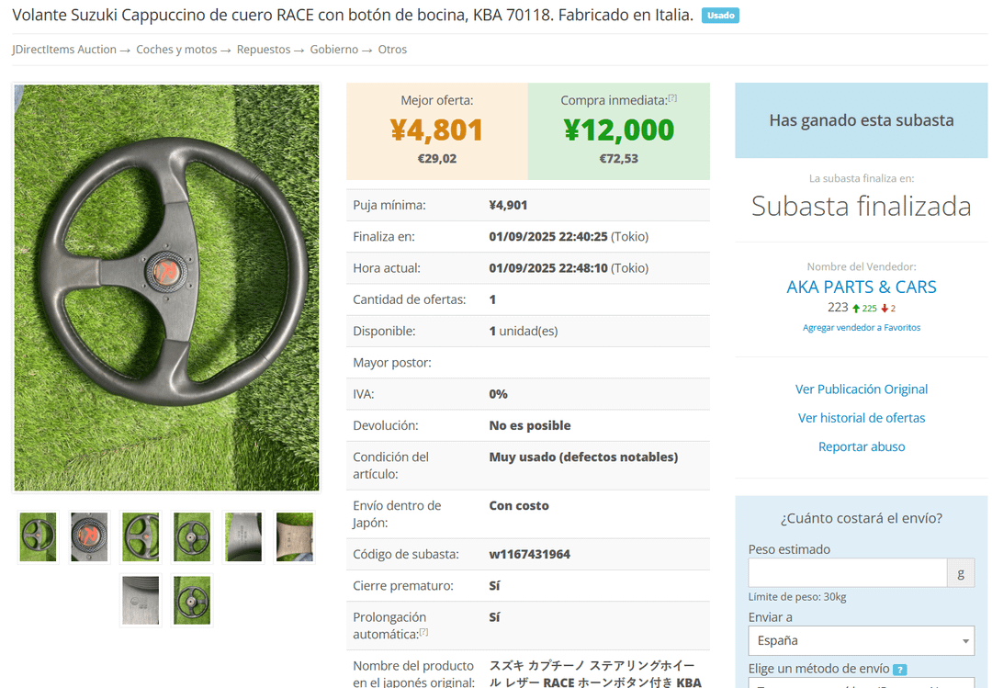The height and width of the screenshot is (688, 992).
Task: Open the España country dropdown
Action: tap(861, 640)
